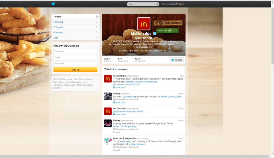Open info.bk.com press link in bio
Viewport: 274px width, 158px height.
pos(155,50)
